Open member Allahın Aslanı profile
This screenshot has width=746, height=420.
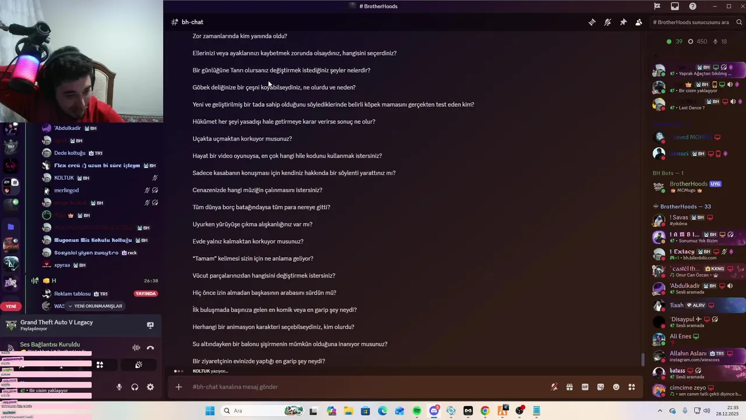tap(698, 356)
